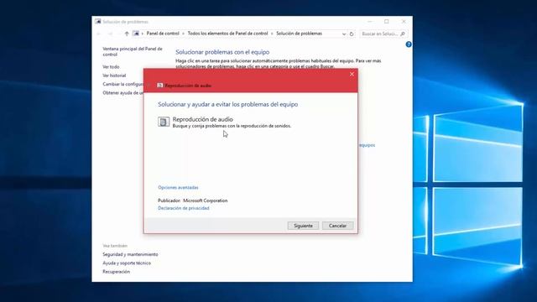Open Obtener ayuda link in sidebar
Image resolution: width=537 pixels, height=302 pixels.
click(123, 93)
